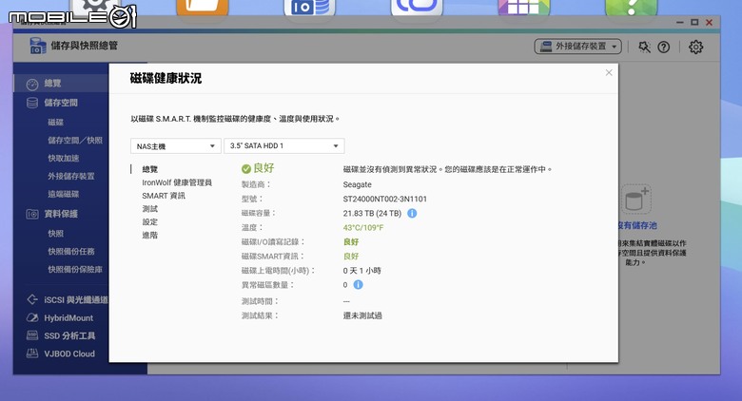The image size is (742, 401).
Task: Minimize the Storage & Snapshots window
Action: [680, 22]
